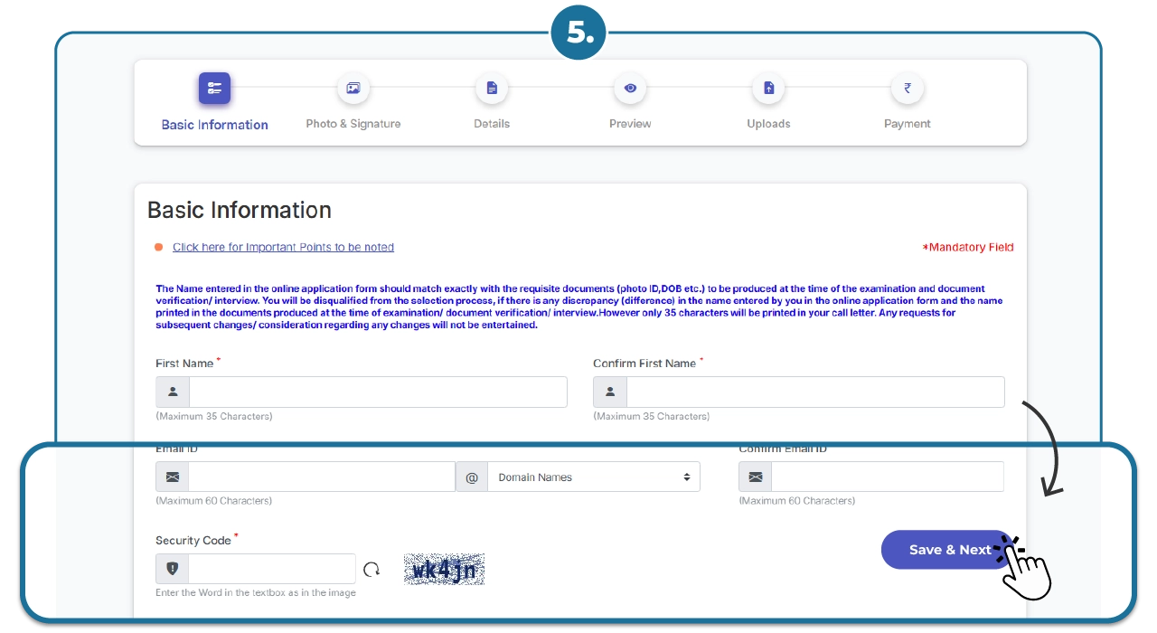The height and width of the screenshot is (633, 1157).
Task: Click the person icon beside First Name
Action: coord(173,392)
